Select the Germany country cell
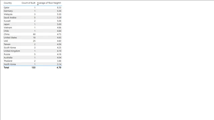 pos(8,11)
